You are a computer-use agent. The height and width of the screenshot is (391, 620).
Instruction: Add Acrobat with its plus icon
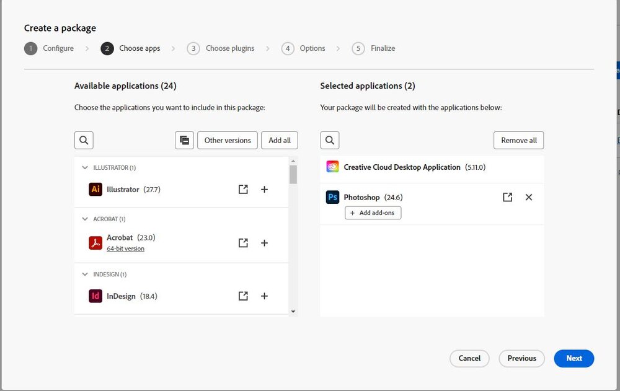[265, 243]
